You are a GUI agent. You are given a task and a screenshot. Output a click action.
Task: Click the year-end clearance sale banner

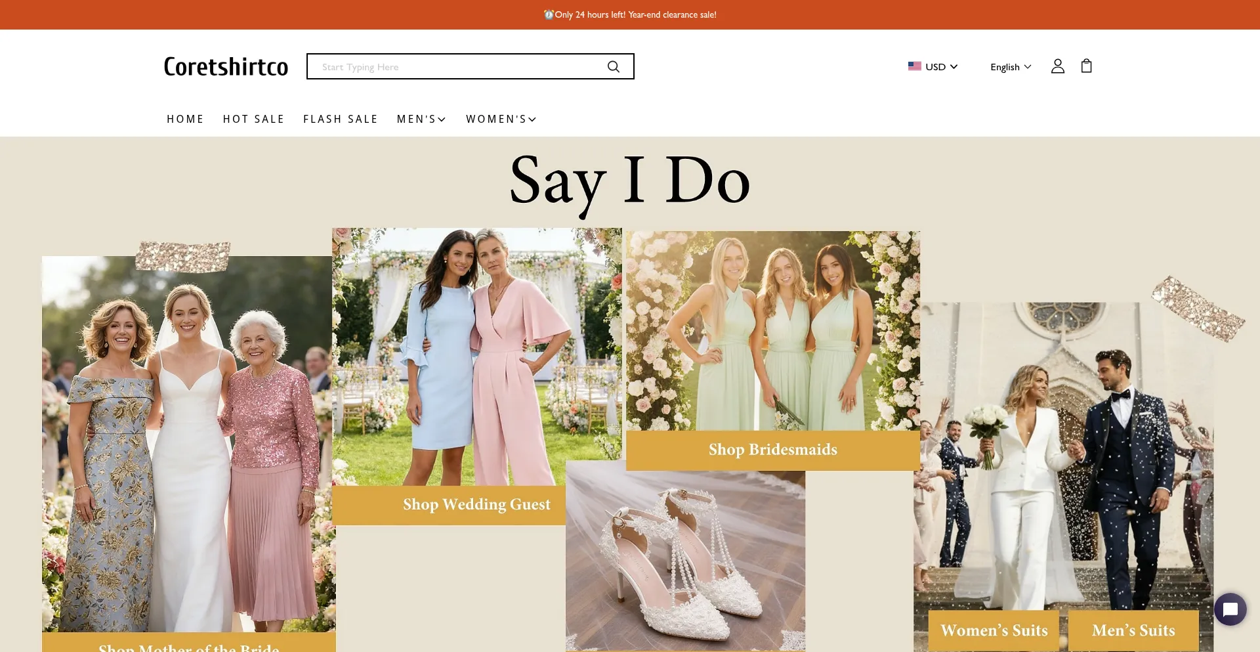click(x=630, y=14)
